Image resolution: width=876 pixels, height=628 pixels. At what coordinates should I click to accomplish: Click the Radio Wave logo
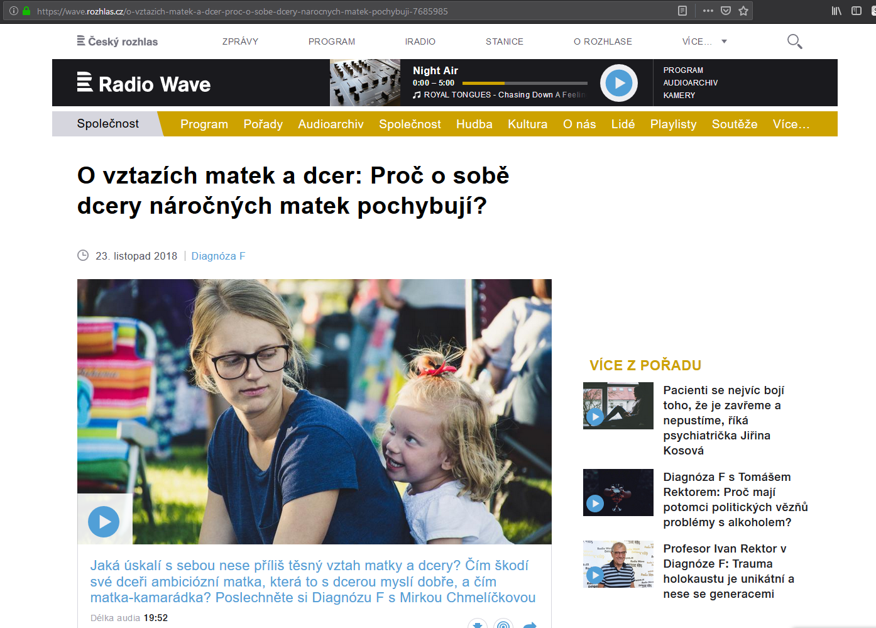[144, 84]
